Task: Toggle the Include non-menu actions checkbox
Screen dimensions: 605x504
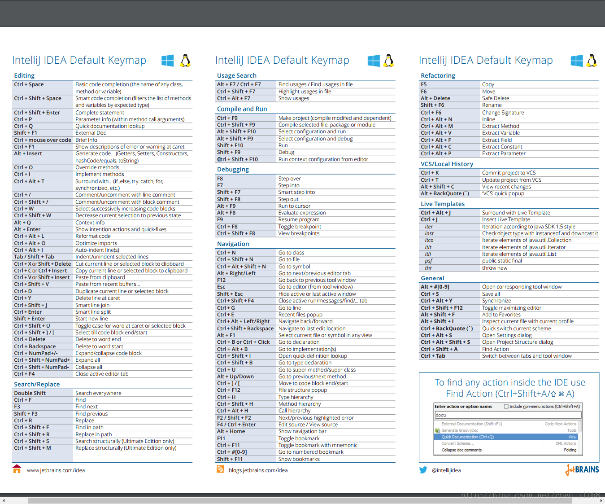Action: pos(506,407)
